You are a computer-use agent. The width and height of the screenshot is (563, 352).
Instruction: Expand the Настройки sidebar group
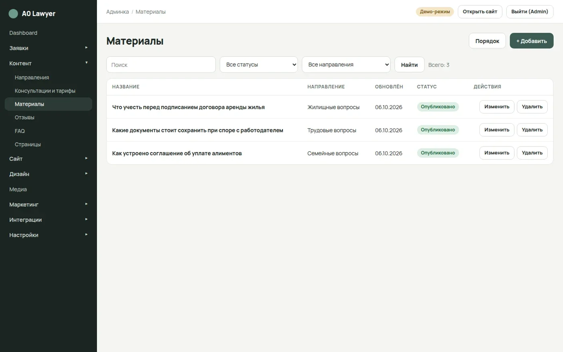point(48,235)
